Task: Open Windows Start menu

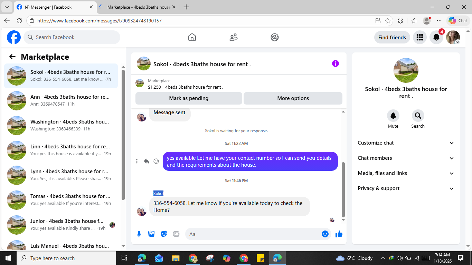Action: 8,258
